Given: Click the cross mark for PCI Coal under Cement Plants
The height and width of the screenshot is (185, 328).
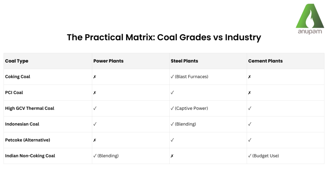Looking at the screenshot, I should (250, 92).
